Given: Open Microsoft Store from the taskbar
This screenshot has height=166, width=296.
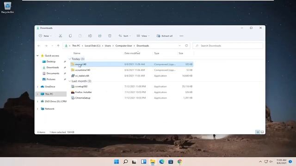Looking at the screenshot, I should [171, 162].
